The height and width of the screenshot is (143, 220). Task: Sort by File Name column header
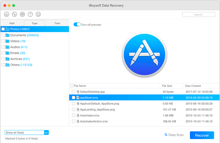coord(80,86)
